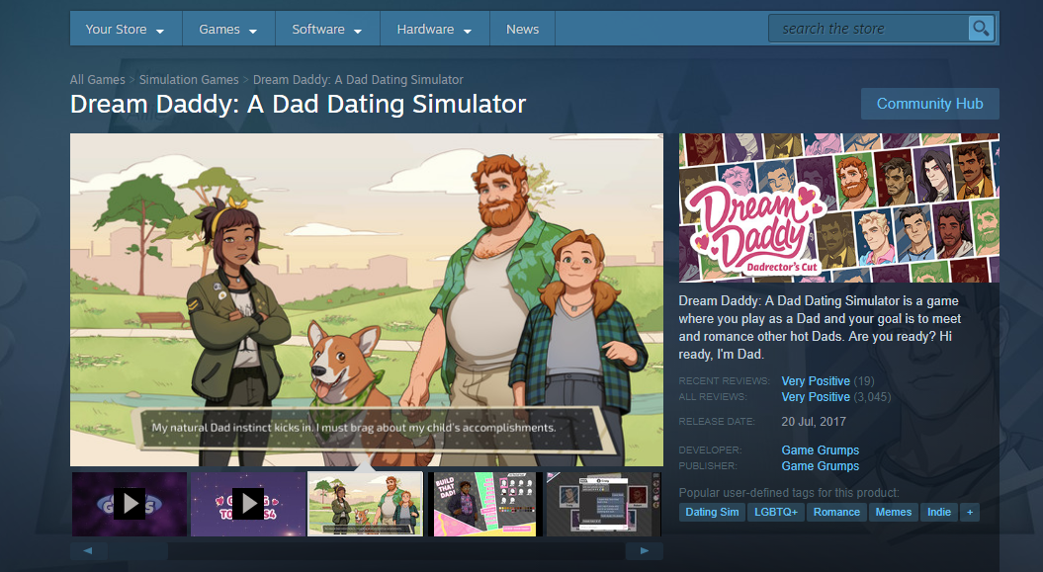The image size is (1043, 572).
Task: View the Very Positive recent reviews
Action: (816, 380)
